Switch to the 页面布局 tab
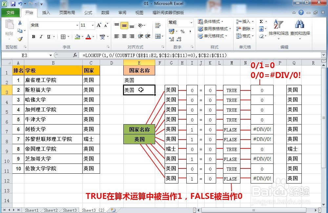The height and width of the screenshot is (213, 328). pos(67,13)
